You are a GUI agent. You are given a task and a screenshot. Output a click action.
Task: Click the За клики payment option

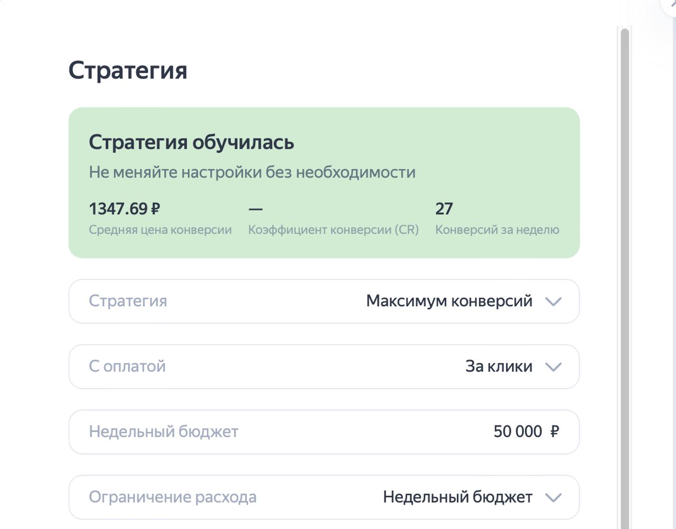coord(499,366)
